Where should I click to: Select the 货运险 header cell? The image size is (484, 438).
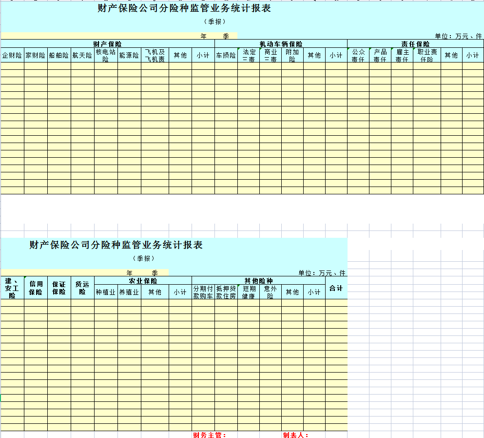pyautogui.click(x=82, y=288)
